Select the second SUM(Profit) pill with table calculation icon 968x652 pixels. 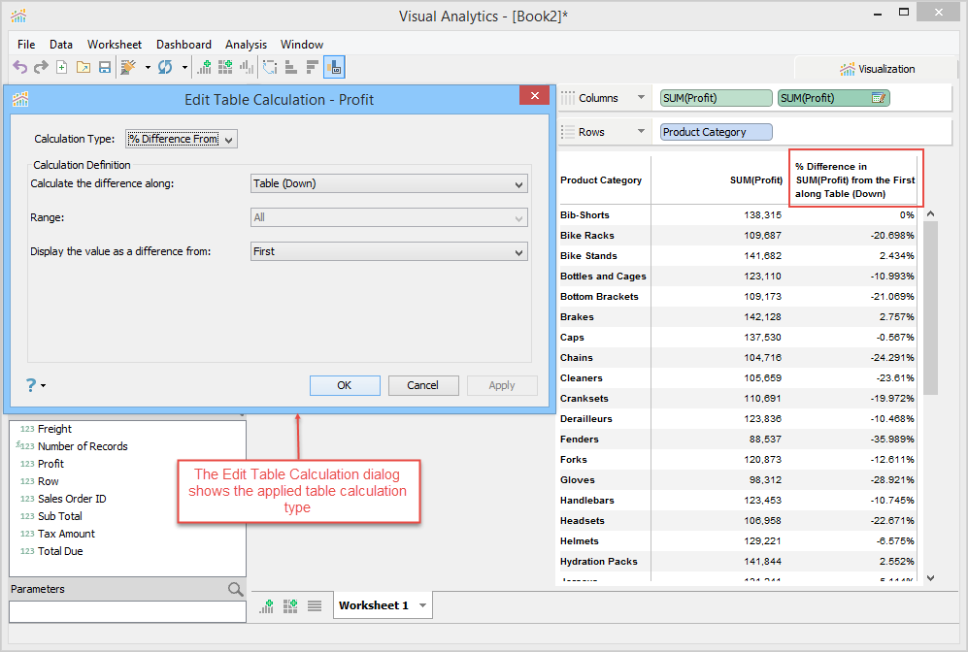[x=833, y=98]
